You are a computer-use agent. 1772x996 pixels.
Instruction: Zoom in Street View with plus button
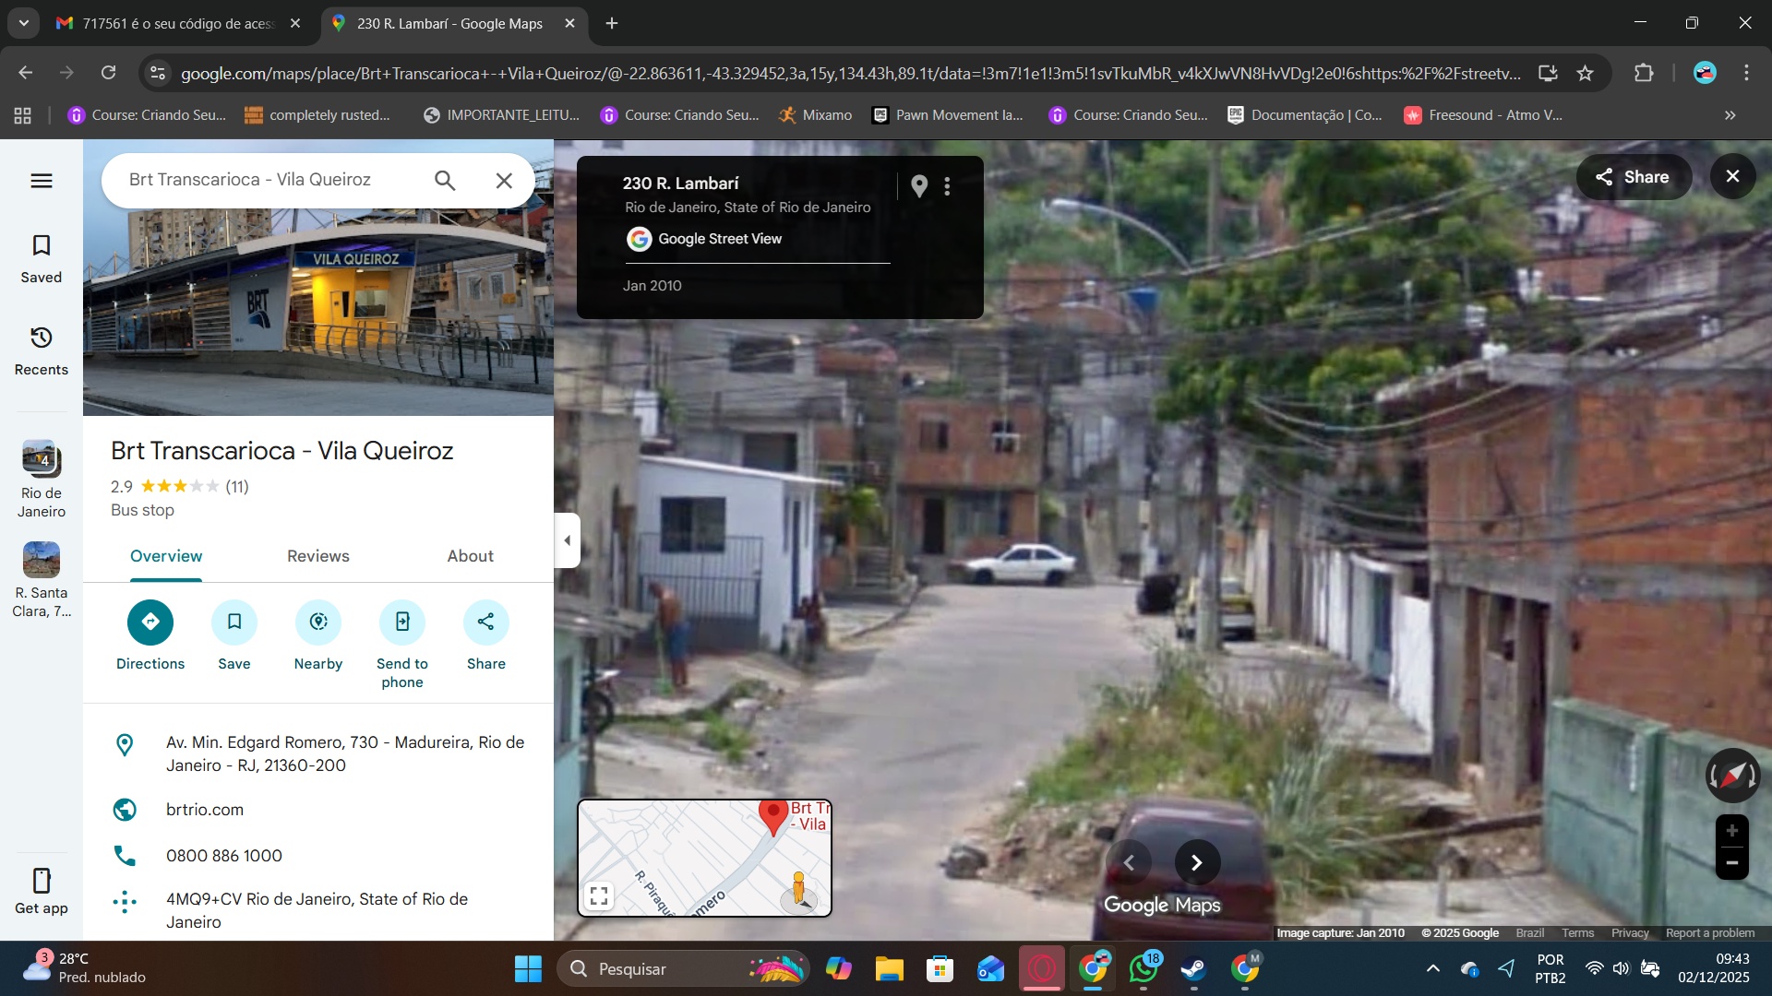tap(1732, 831)
